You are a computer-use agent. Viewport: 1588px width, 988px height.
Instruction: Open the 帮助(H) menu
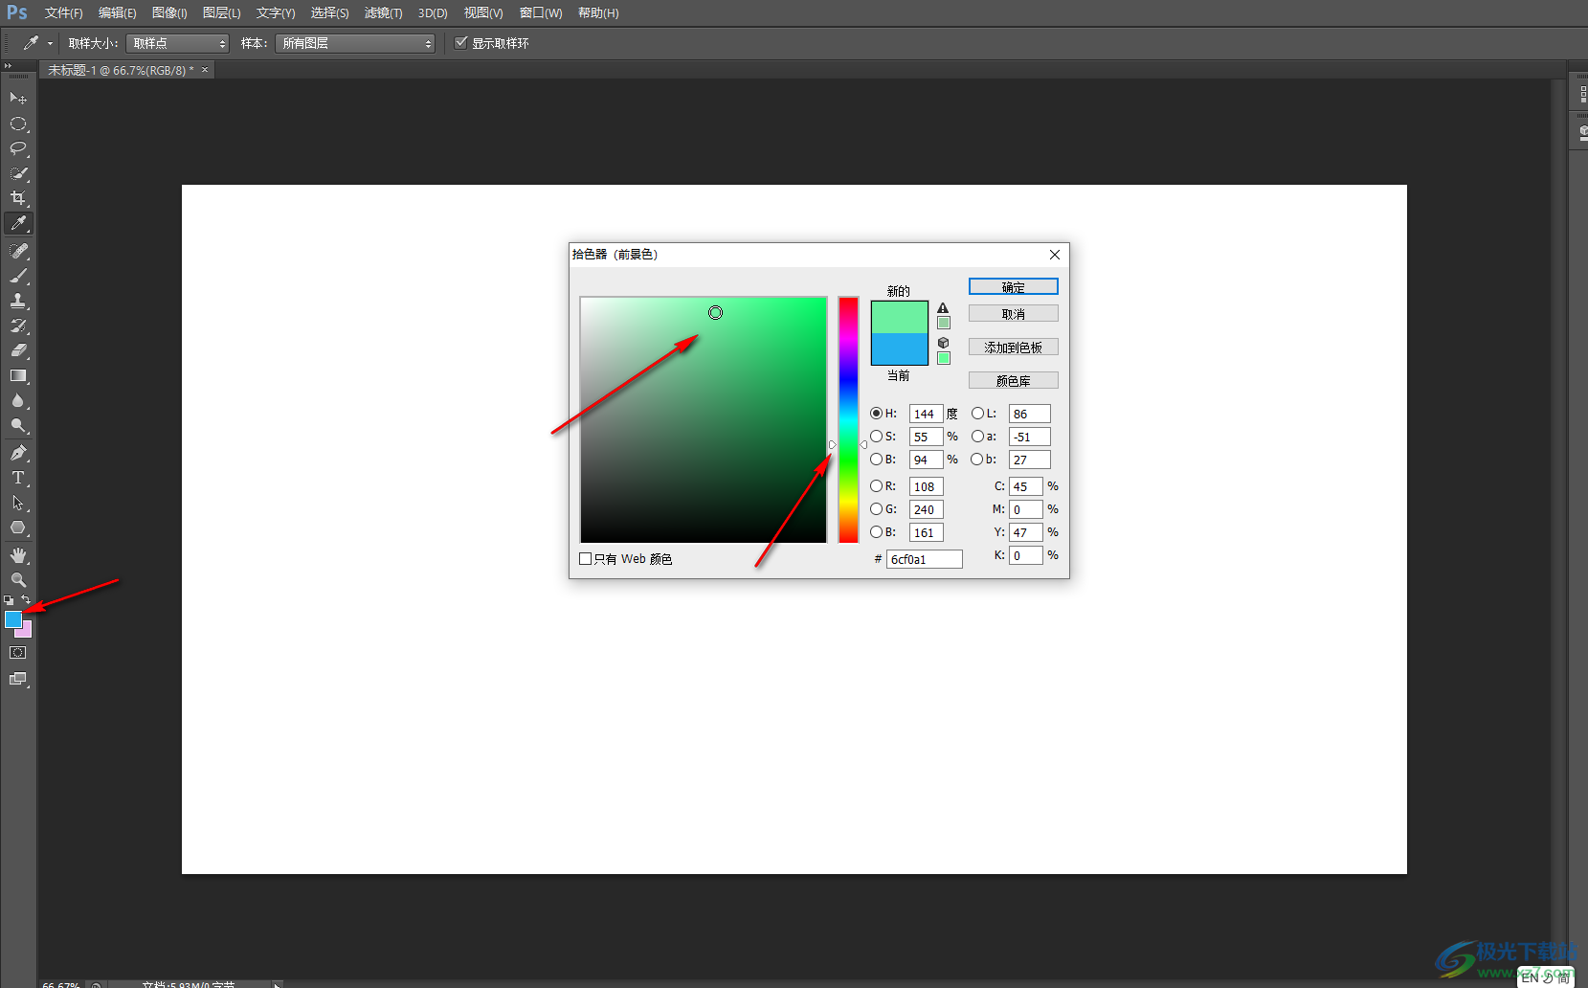(x=598, y=13)
